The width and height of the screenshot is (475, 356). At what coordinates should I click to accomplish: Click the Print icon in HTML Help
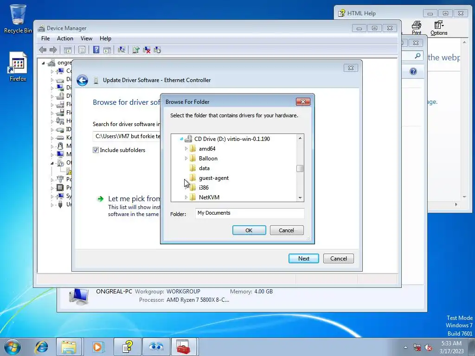[x=417, y=28]
